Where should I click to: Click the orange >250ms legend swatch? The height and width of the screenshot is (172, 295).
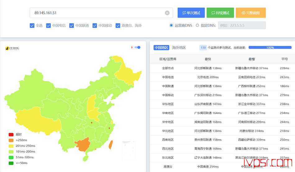tap(11, 140)
